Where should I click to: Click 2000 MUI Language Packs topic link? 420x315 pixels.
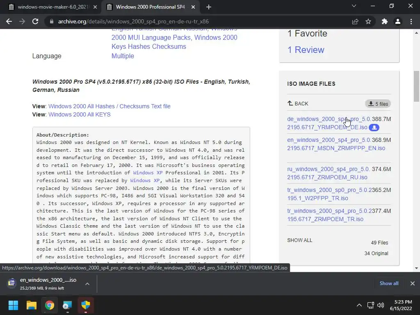(151, 37)
